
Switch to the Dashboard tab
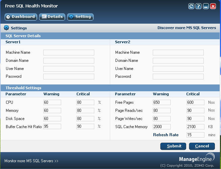coord(21,17)
